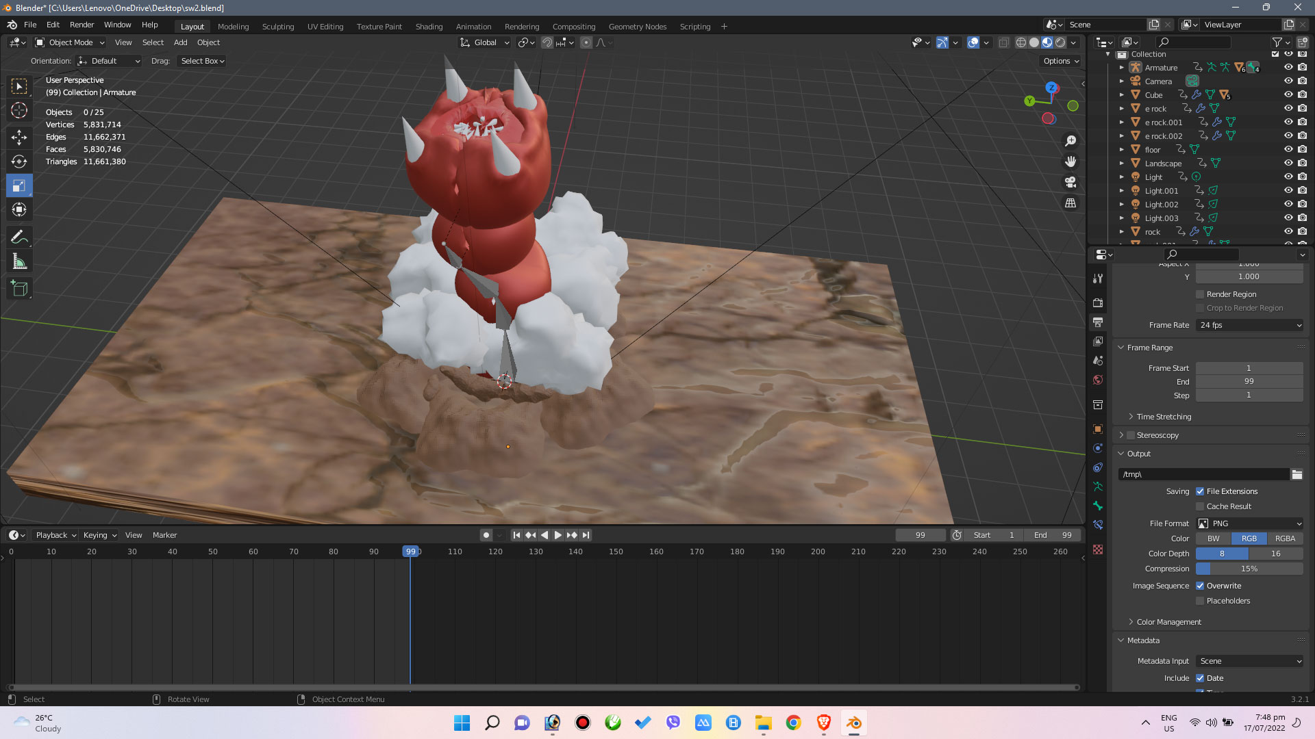Uncheck the Date metadata checkbox
The image size is (1315, 739).
coord(1200,678)
